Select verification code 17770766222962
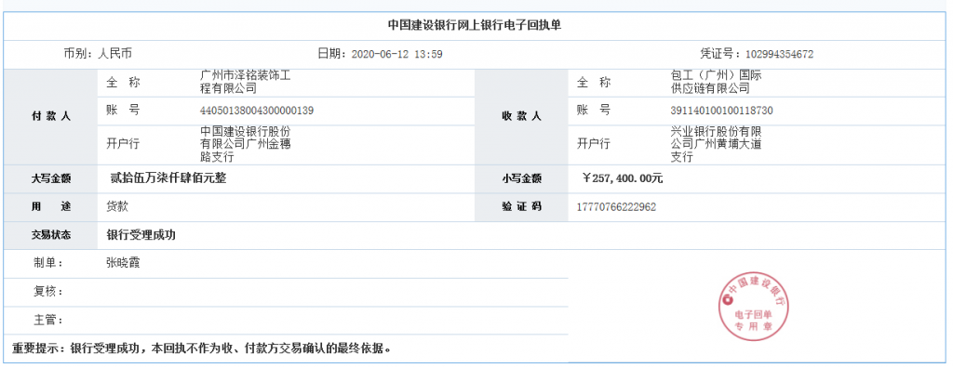 pos(616,207)
